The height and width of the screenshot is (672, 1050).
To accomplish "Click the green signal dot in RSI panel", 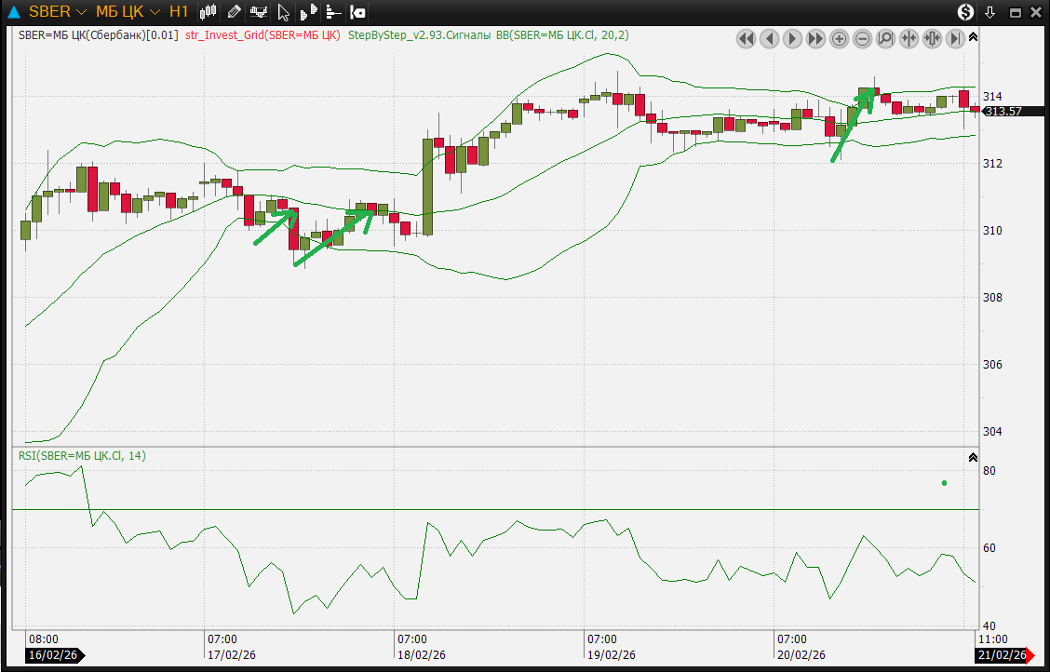I will click(x=944, y=483).
